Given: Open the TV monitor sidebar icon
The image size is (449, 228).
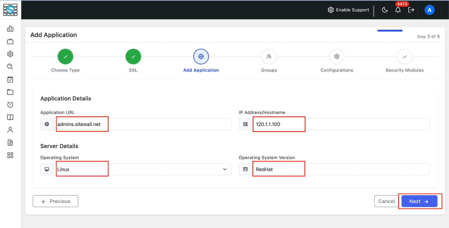Looking at the screenshot, I should tap(10, 41).
